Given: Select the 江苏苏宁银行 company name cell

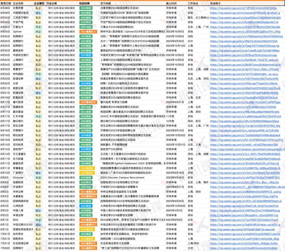Looking at the screenshot, I should pos(21,18).
